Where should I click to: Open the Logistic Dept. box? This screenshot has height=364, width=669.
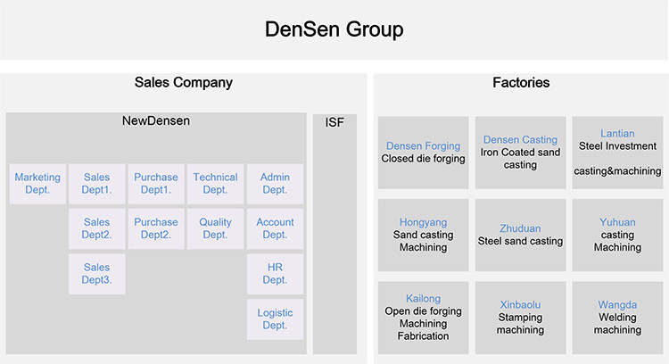coord(275,318)
